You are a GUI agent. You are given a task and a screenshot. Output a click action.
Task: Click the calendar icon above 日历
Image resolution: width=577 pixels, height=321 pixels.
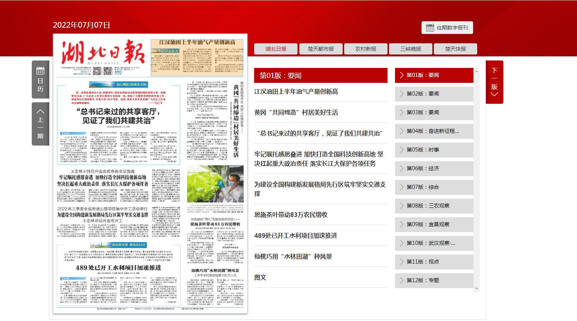coord(40,71)
